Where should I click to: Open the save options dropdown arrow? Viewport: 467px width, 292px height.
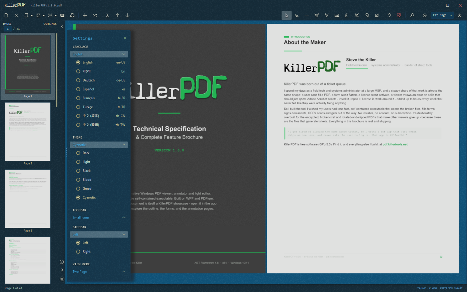[x=44, y=15]
